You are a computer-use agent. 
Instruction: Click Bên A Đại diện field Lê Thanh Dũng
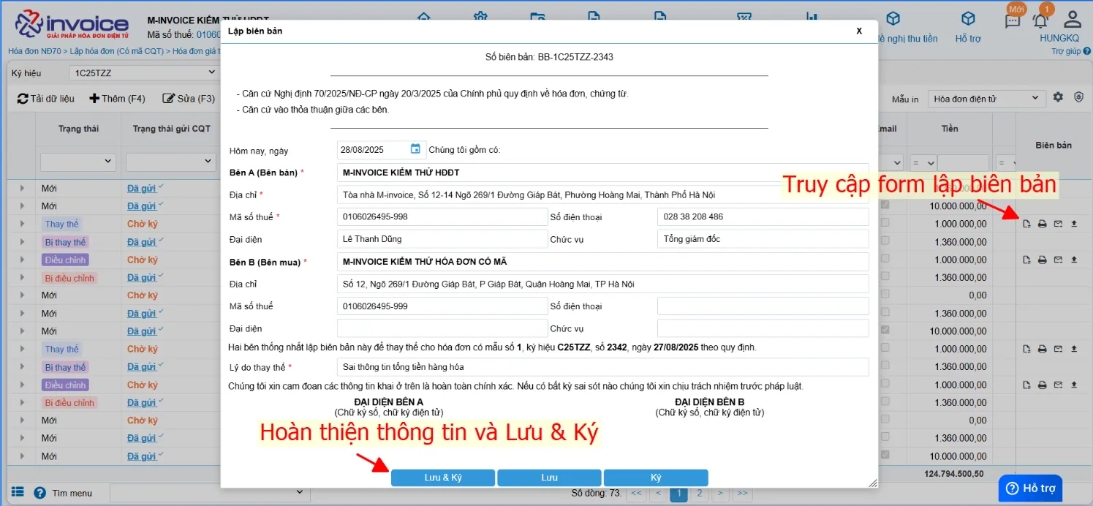coord(442,239)
